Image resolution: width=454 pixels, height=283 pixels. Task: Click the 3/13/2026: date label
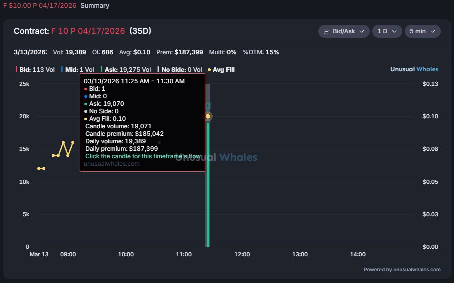click(x=30, y=52)
